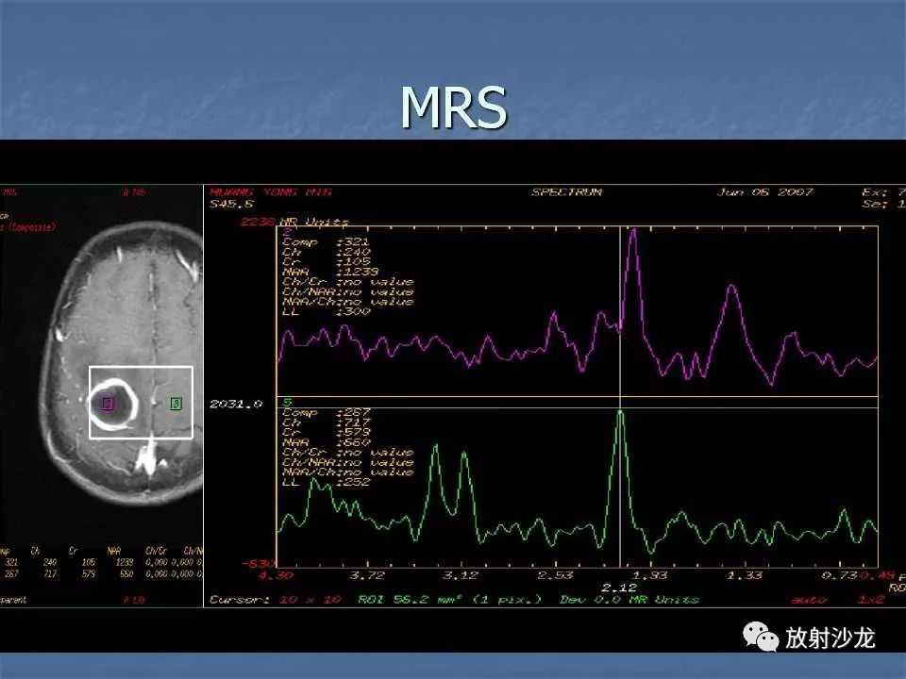
Task: Click 'Comp :321' in the magenta spectrum legend
Action: [326, 241]
